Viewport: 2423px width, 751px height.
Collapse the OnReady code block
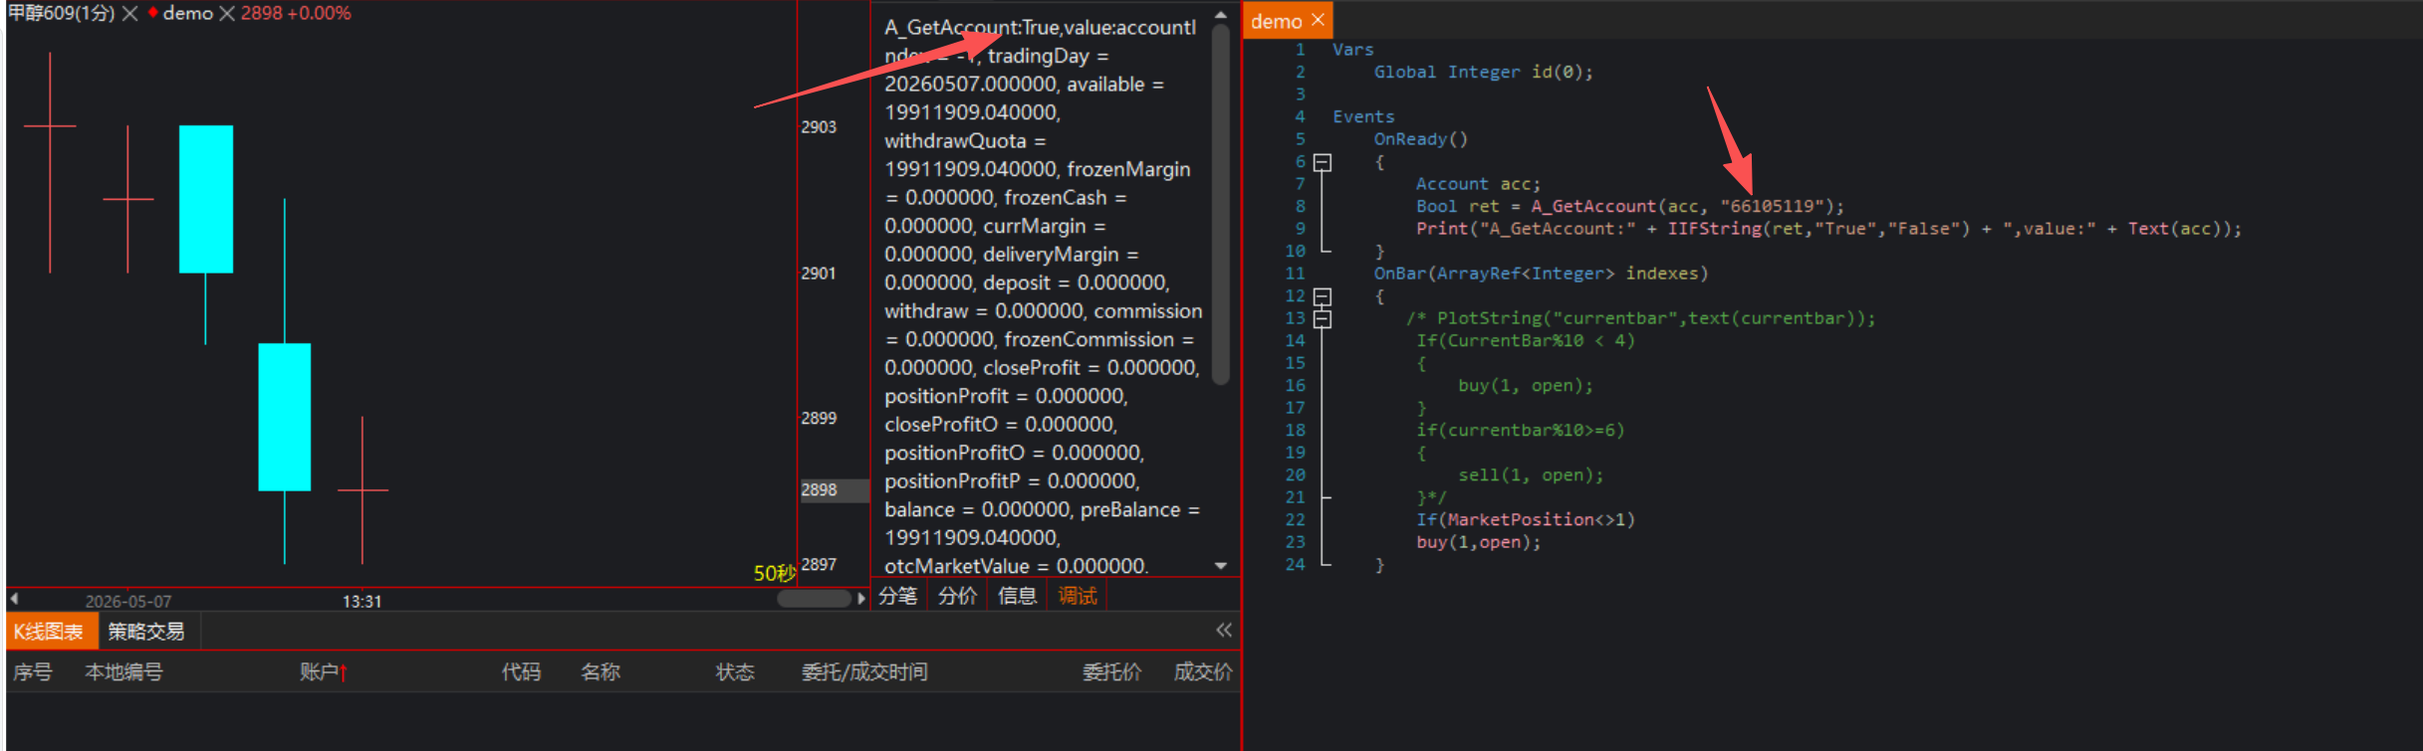click(1322, 161)
